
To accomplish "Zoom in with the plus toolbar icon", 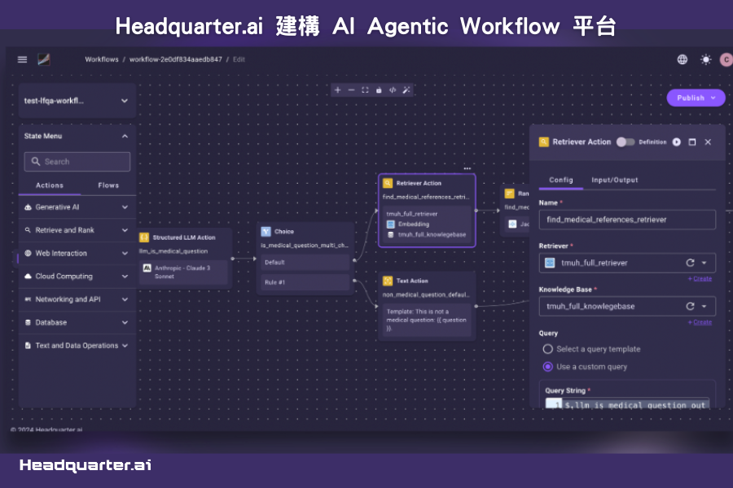I will coord(337,90).
